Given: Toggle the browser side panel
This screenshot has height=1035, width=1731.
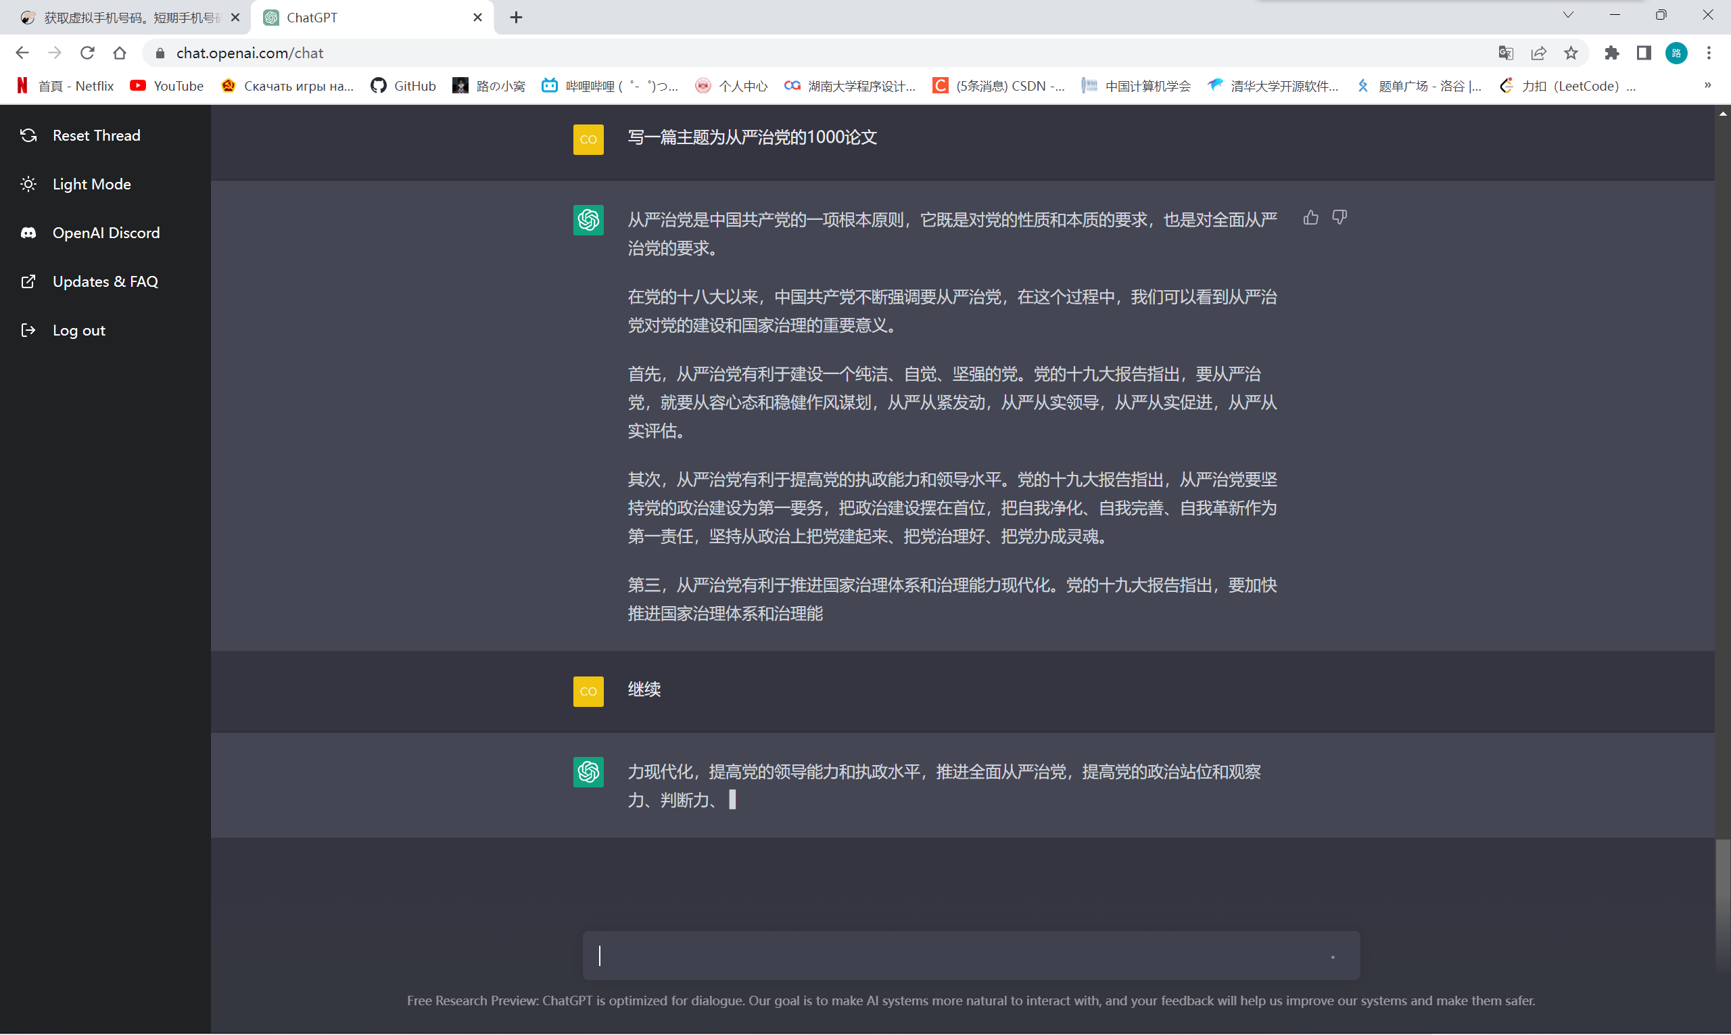Looking at the screenshot, I should click(1644, 53).
